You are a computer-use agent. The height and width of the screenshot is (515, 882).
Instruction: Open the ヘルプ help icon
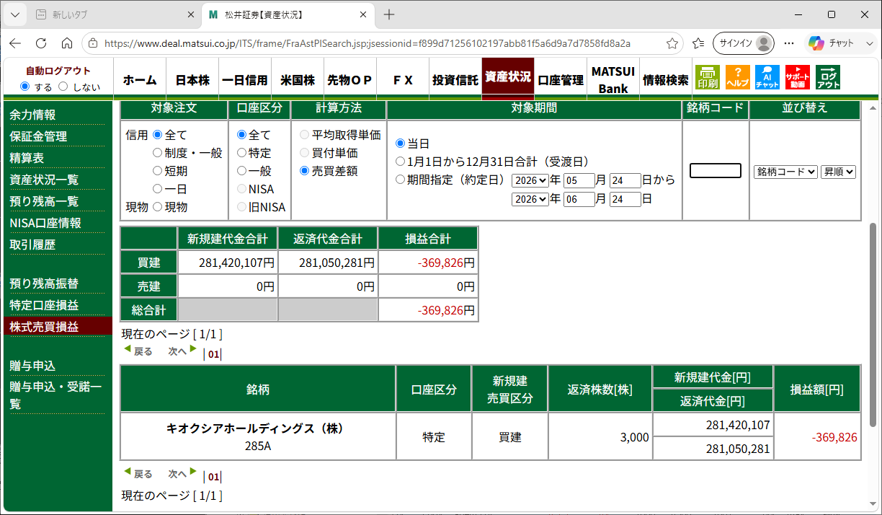pyautogui.click(x=737, y=77)
